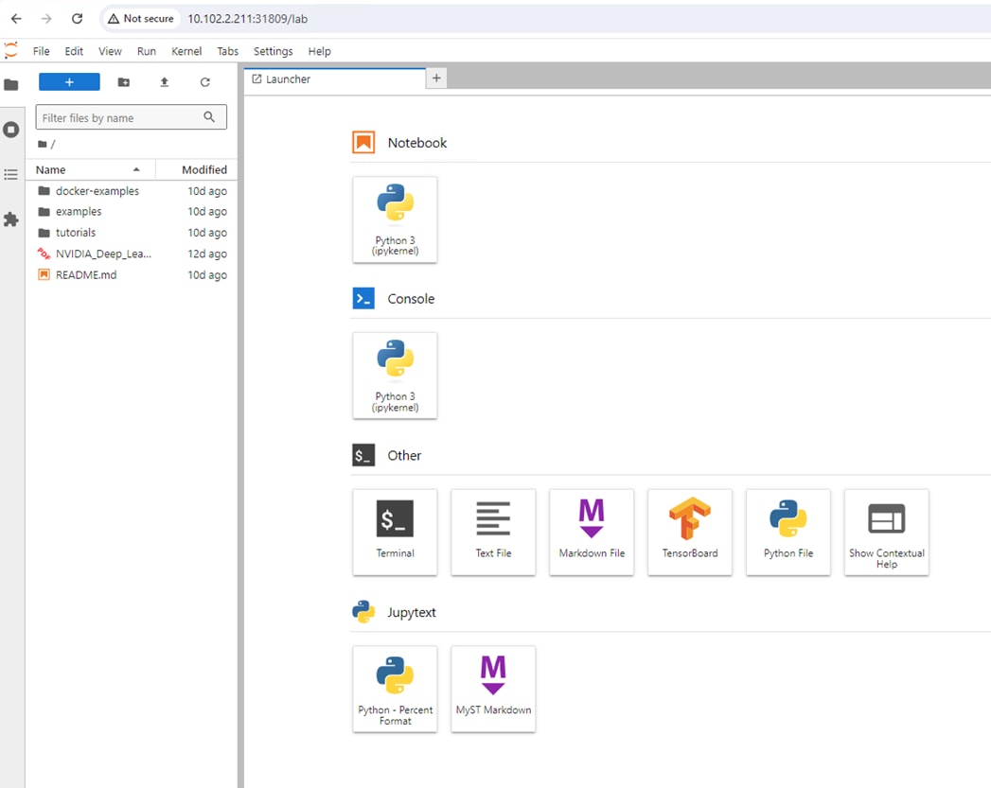991x788 pixels.
Task: Reload the browser page
Action: [77, 18]
